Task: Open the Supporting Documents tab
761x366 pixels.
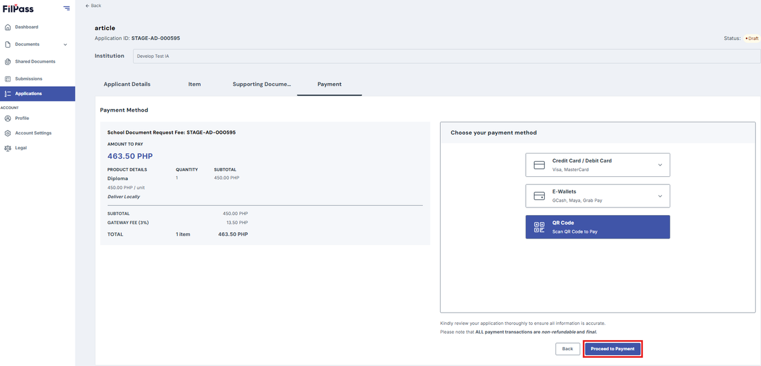Action: point(262,84)
